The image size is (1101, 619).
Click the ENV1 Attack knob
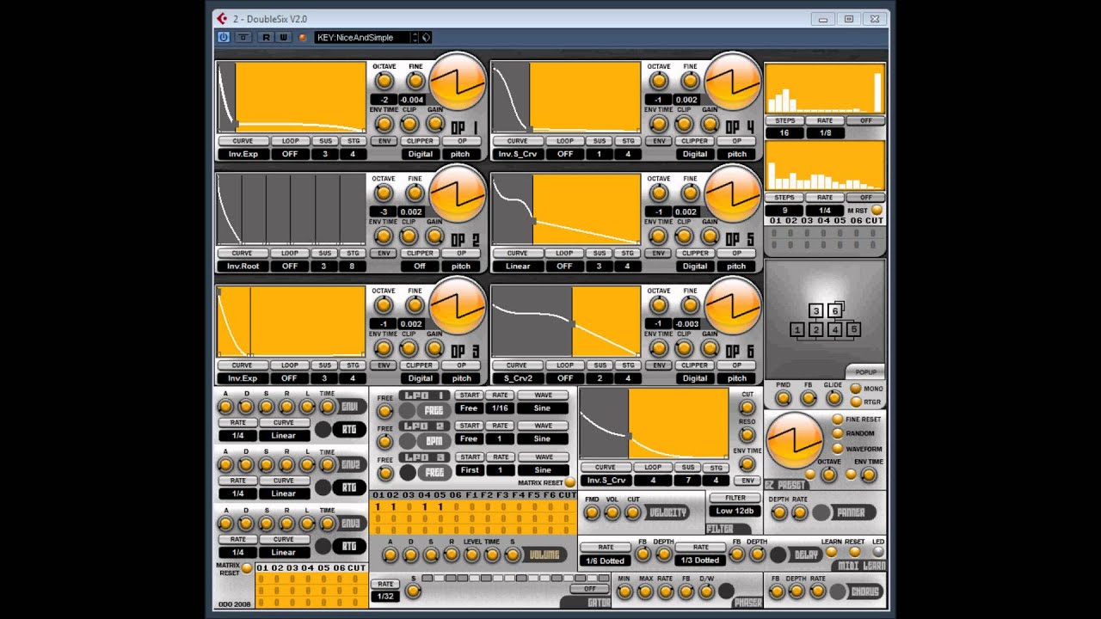click(x=225, y=407)
